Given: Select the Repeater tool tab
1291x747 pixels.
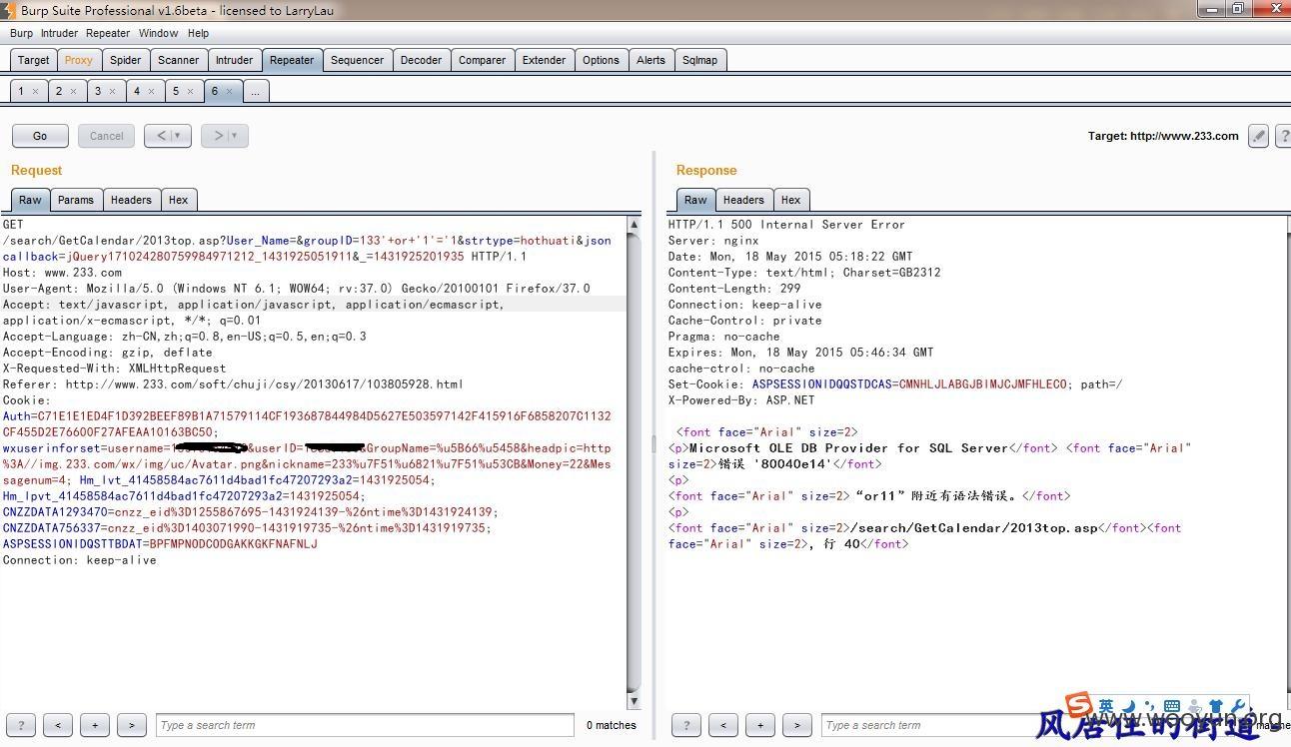Looking at the screenshot, I should coord(292,60).
